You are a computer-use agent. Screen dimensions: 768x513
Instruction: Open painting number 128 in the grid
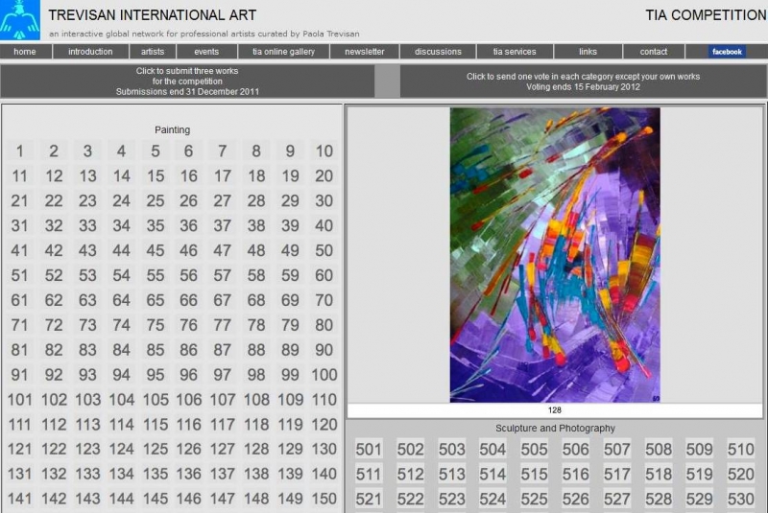[x=256, y=449]
